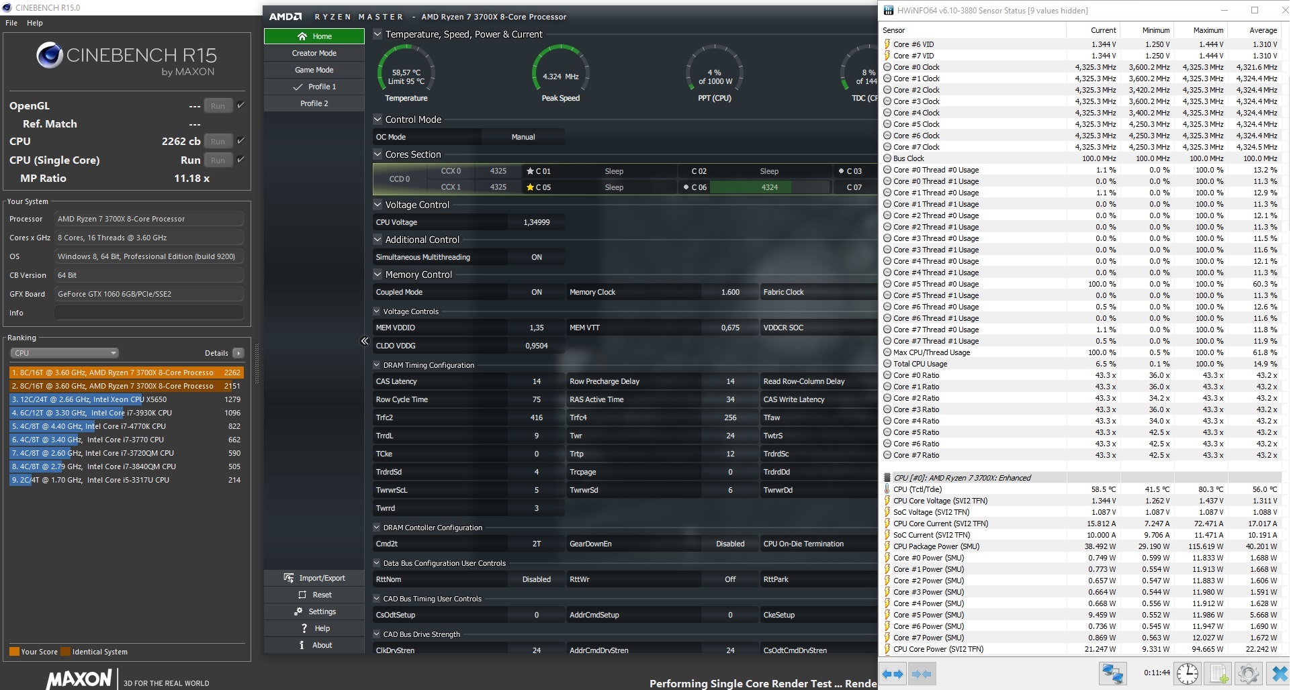Toggle the CPU test checkbox in Cinebench
The width and height of the screenshot is (1291, 690).
coord(240,141)
